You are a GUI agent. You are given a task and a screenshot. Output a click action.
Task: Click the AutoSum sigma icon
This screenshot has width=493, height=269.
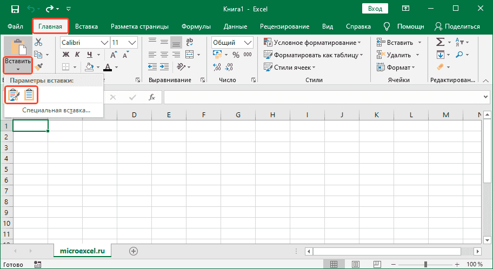pyautogui.click(x=440, y=42)
